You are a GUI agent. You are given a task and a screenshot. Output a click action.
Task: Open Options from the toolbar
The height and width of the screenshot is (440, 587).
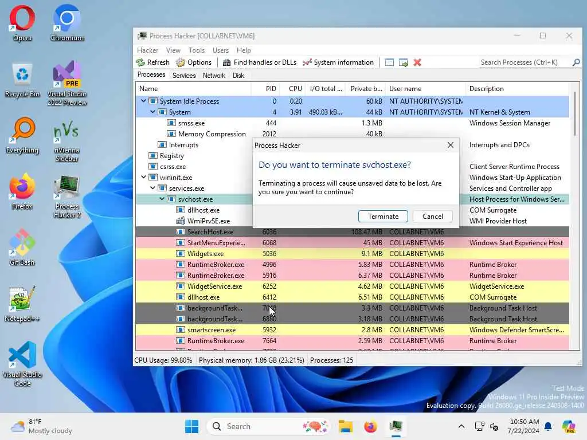[194, 62]
